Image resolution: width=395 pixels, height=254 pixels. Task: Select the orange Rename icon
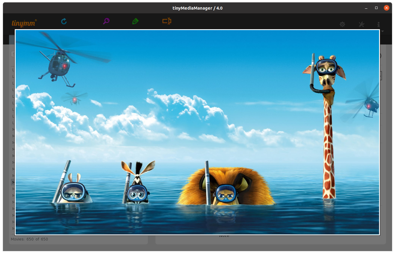(167, 21)
